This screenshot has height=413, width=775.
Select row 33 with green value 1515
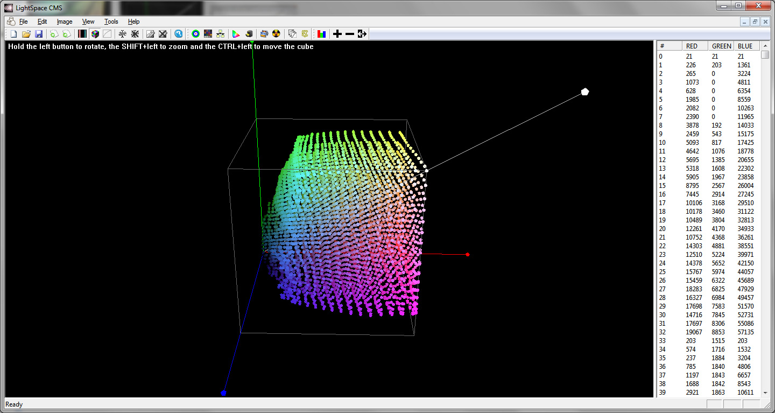(708, 341)
